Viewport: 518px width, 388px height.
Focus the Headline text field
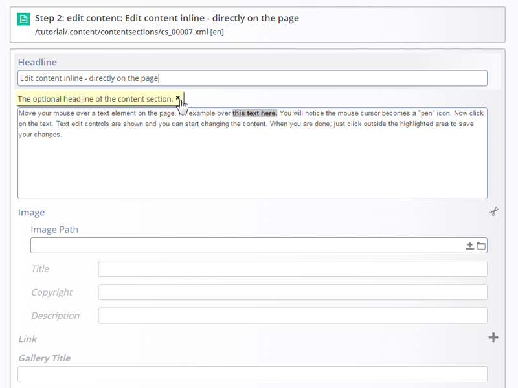(x=253, y=78)
